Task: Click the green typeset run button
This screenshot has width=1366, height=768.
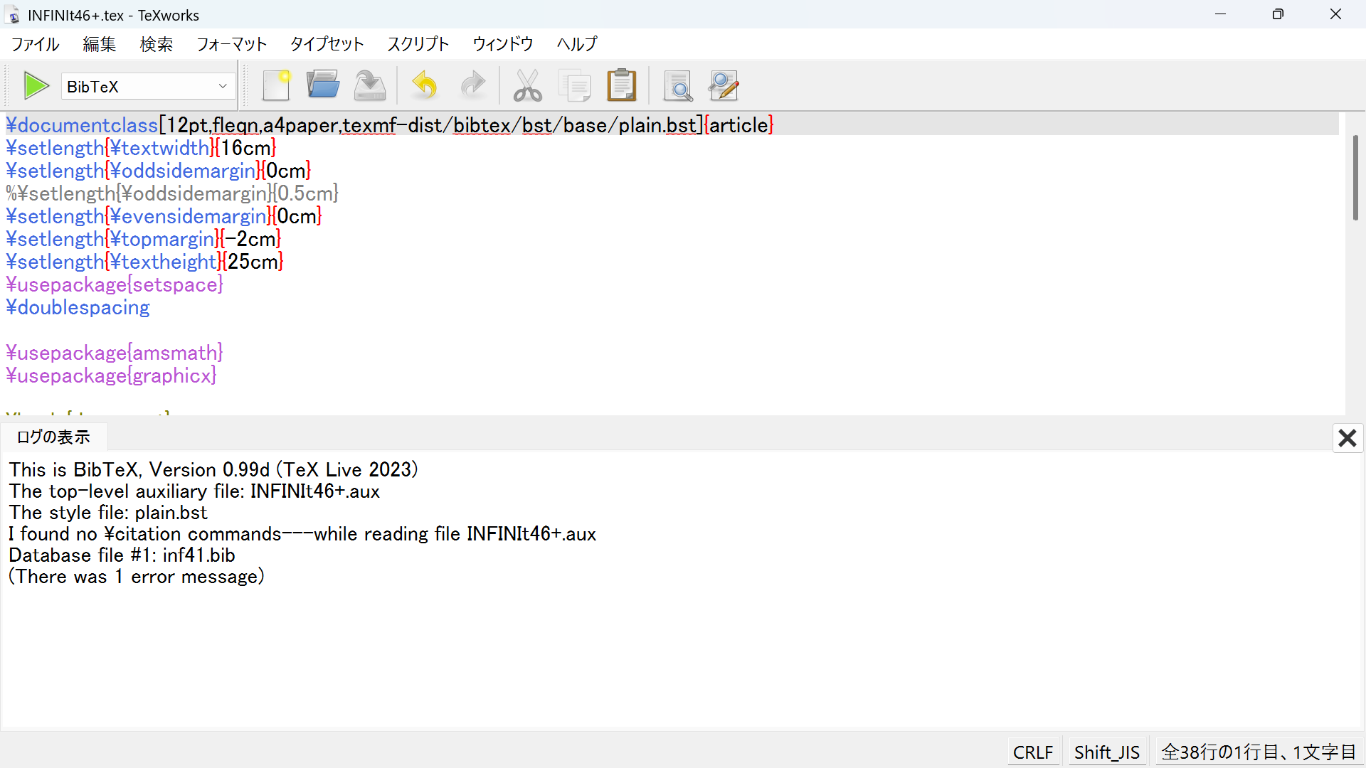Action: pos(36,86)
